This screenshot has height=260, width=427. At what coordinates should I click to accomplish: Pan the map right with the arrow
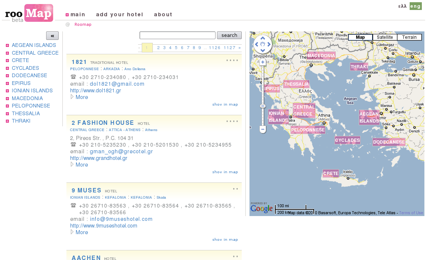269,44
